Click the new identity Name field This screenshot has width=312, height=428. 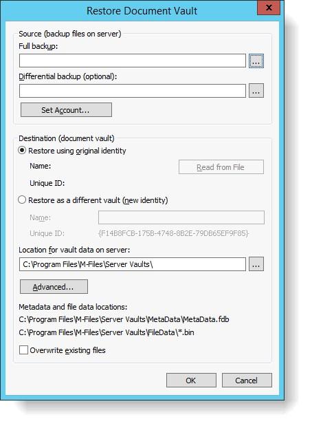coord(181,217)
